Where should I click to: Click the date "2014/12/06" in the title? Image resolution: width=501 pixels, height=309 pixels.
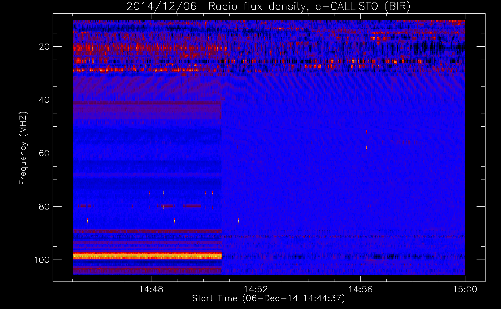pos(161,6)
